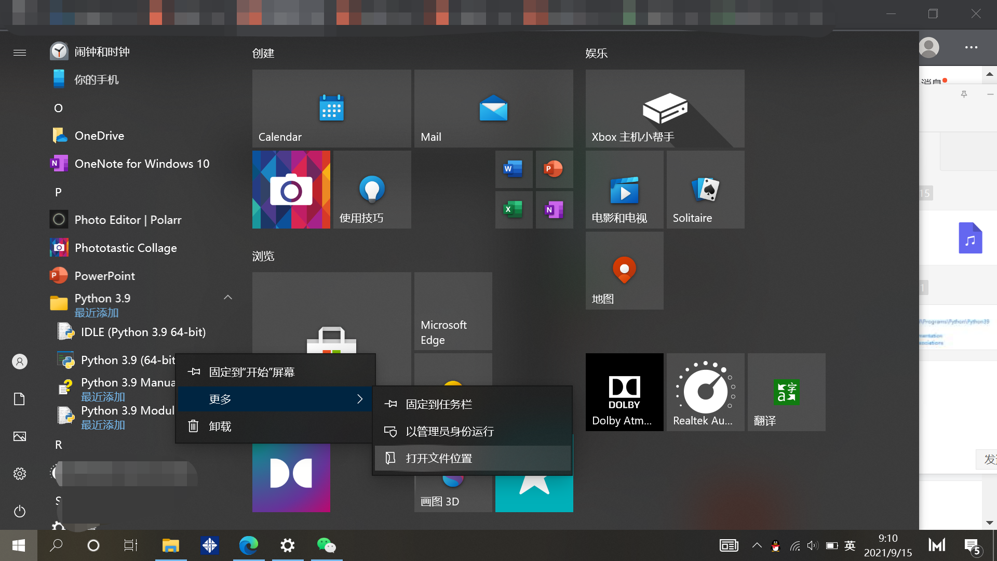Click the Power button in sidebar

coord(20,511)
